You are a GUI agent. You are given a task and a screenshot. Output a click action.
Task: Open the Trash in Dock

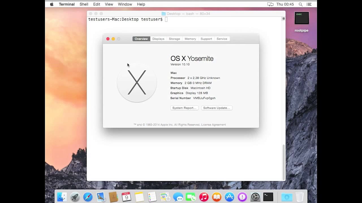click(x=299, y=197)
